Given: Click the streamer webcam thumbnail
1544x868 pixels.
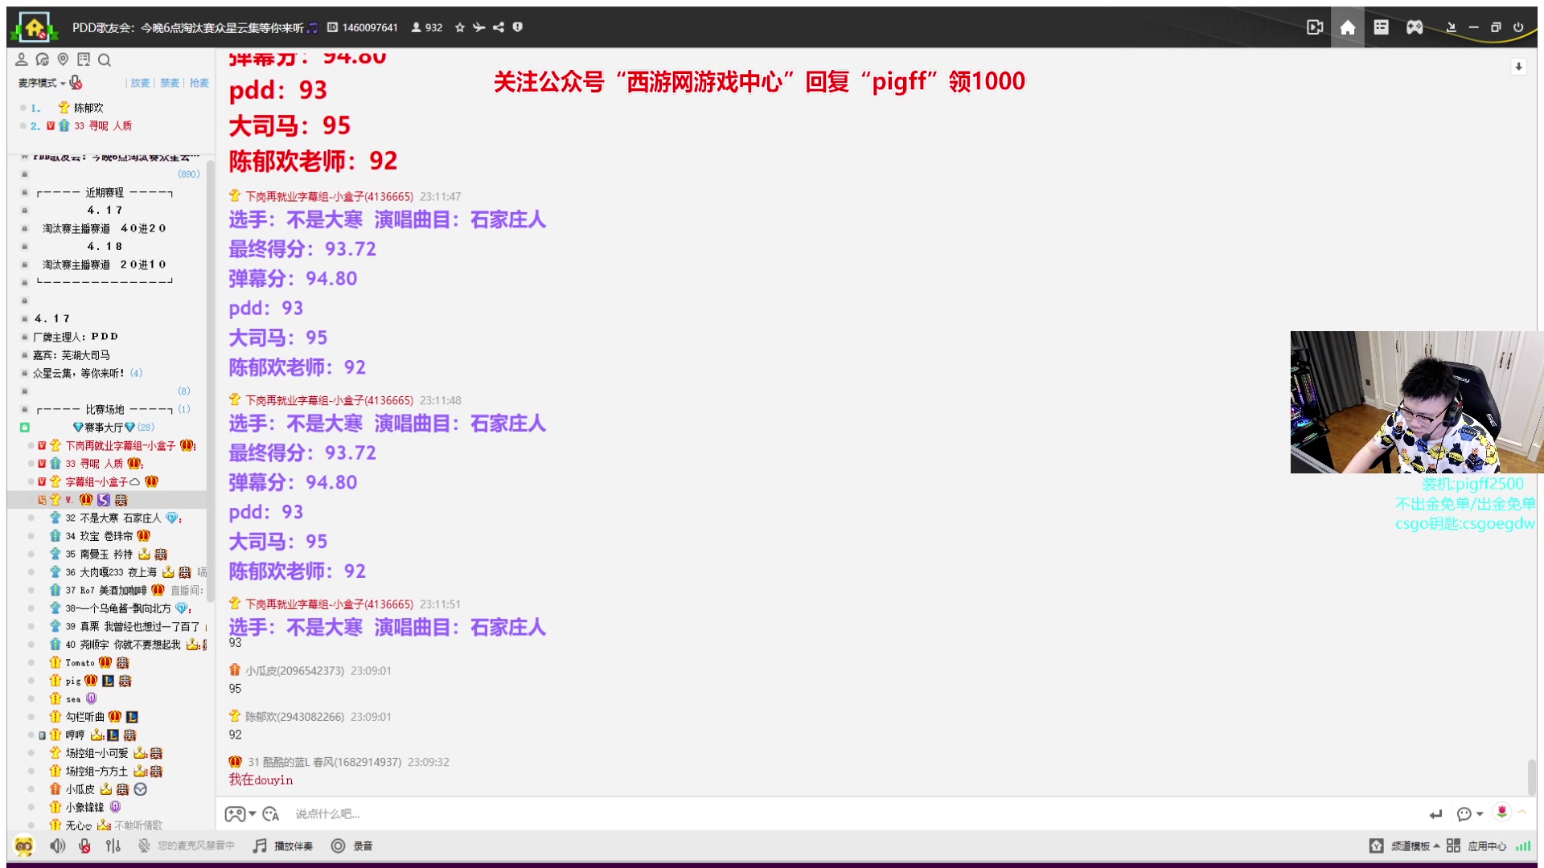Looking at the screenshot, I should pyautogui.click(x=1416, y=402).
